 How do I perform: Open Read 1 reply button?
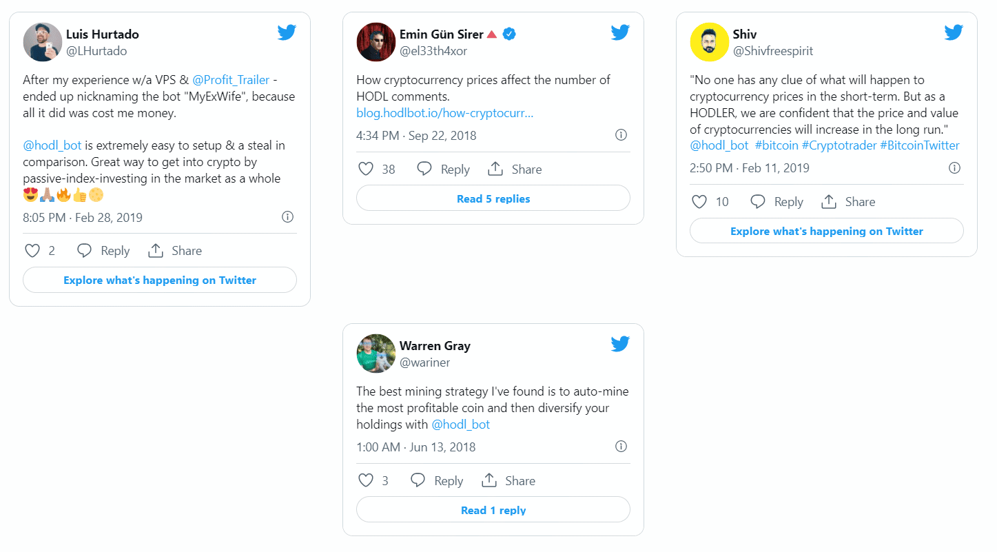tap(493, 510)
